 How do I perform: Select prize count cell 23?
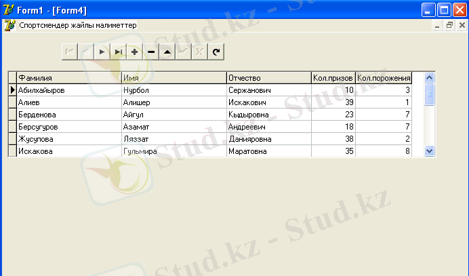pyautogui.click(x=333, y=115)
